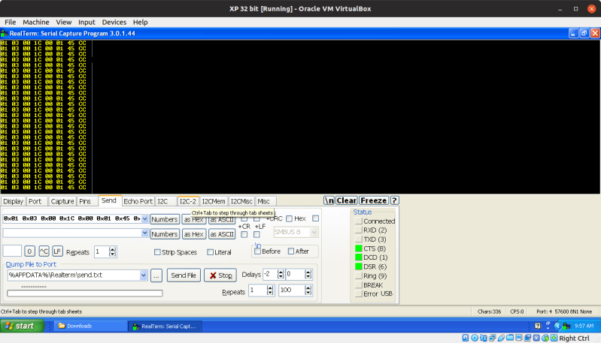This screenshot has height=343, width=601.
Task: Click Send File to dump the file to port
Action: [x=184, y=275]
